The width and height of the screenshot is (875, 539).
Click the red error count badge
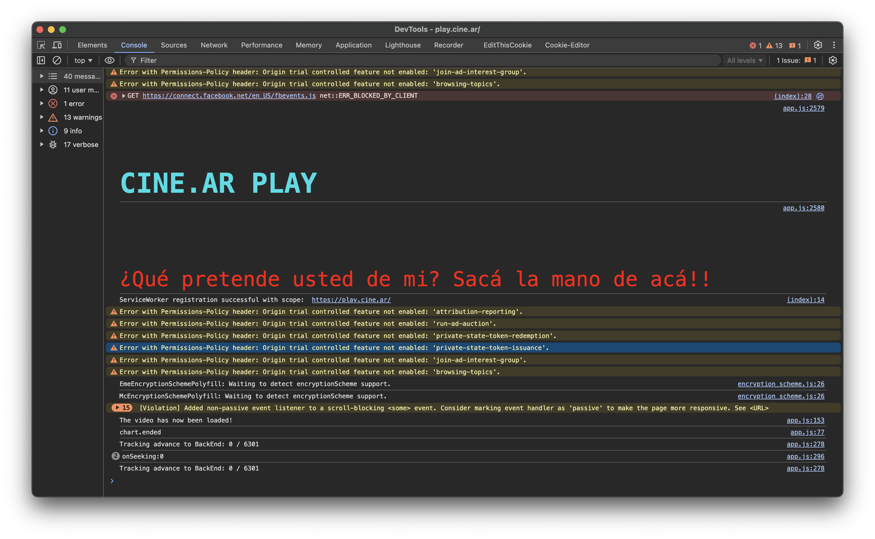[x=756, y=46]
